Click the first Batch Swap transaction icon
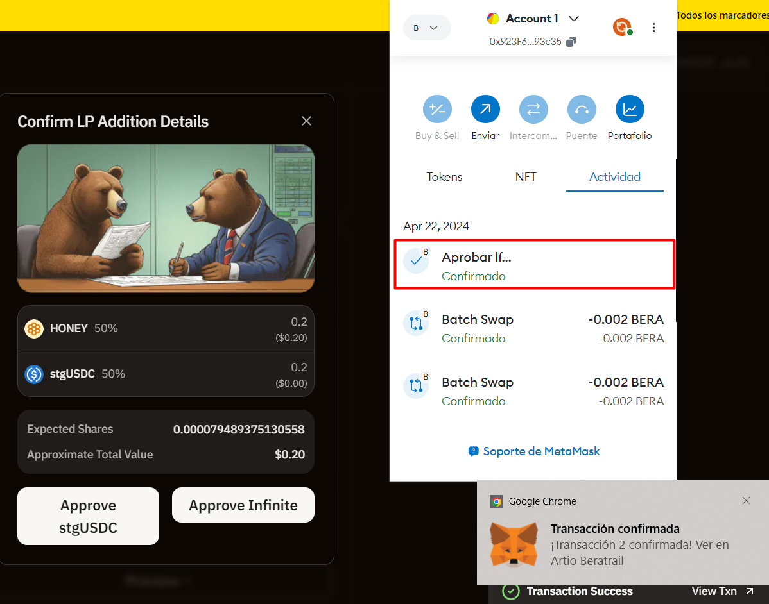This screenshot has width=769, height=604. [415, 323]
